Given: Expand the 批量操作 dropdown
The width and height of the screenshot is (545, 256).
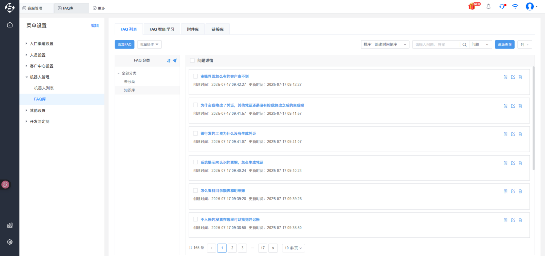Looking at the screenshot, I should click(149, 44).
